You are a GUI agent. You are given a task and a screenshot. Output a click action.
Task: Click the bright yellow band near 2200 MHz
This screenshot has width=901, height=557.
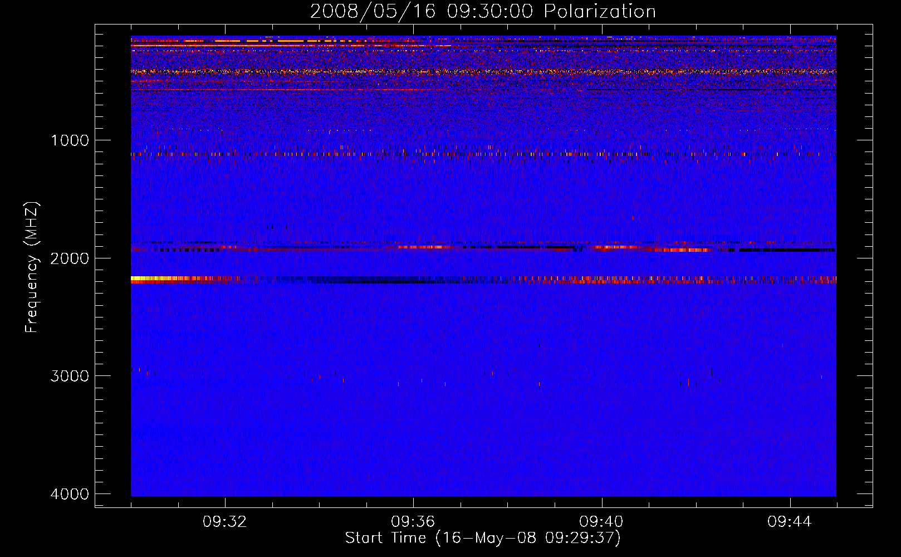[167, 278]
